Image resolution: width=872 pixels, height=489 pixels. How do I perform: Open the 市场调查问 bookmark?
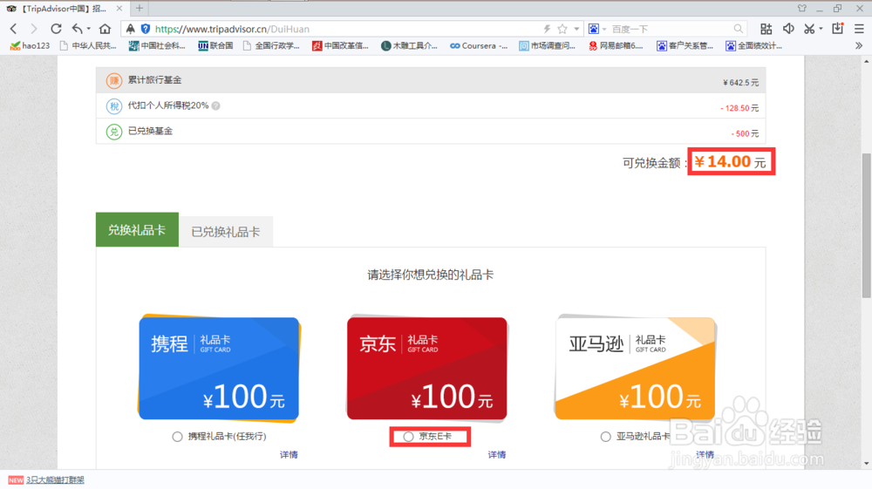pyautogui.click(x=548, y=45)
